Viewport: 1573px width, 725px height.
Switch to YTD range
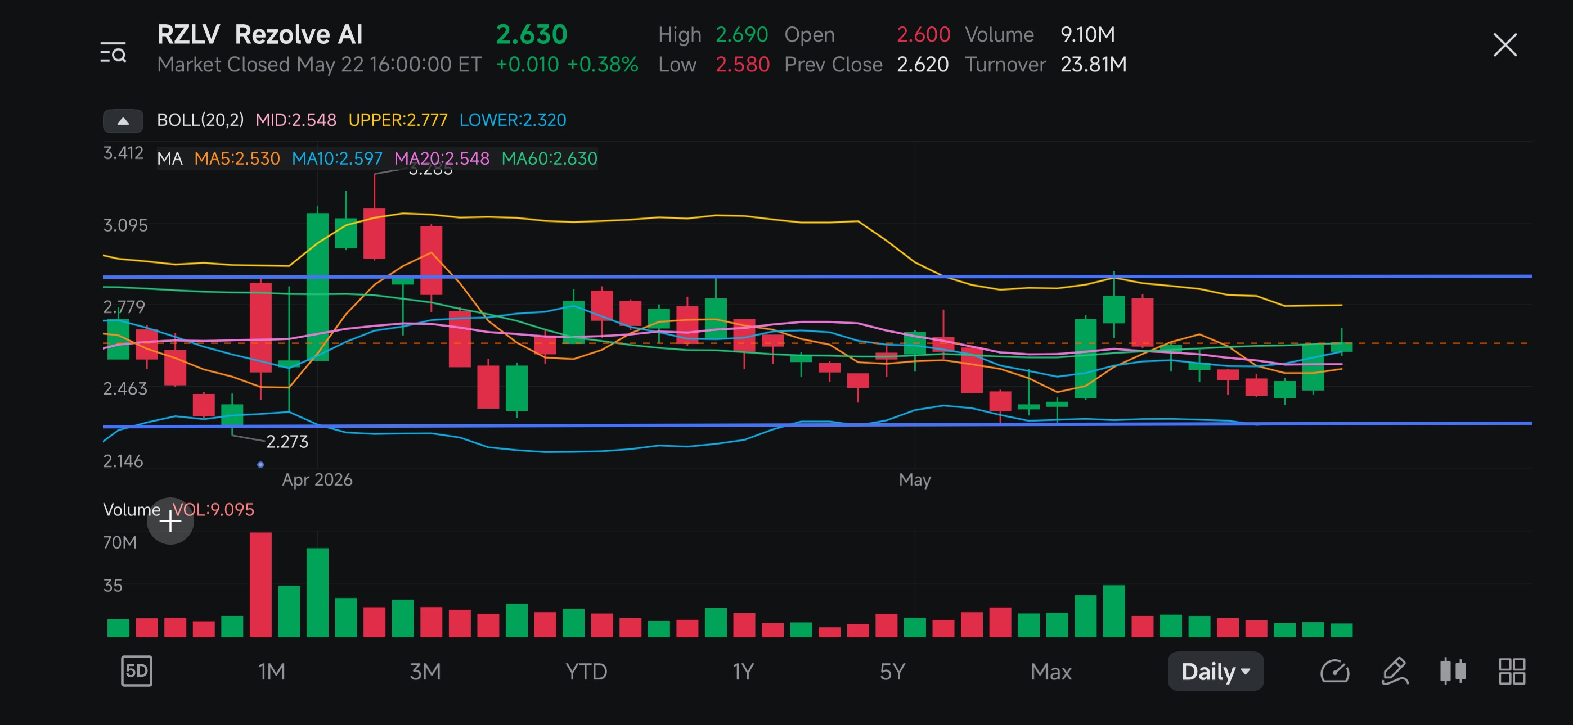[x=586, y=672]
